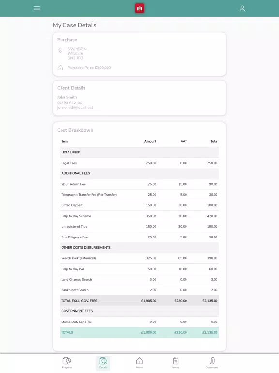This screenshot has width=279, height=373.
Task: Go to the Progress tab
Action: coord(67,363)
